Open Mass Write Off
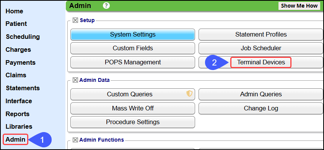This screenshot has height=150, width=324. point(133,108)
